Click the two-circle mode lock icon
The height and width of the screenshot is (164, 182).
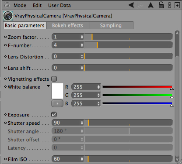click(169, 5)
